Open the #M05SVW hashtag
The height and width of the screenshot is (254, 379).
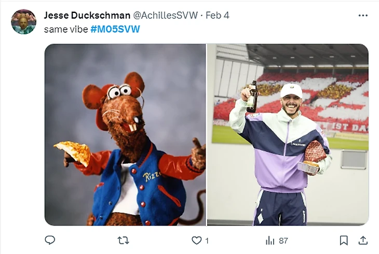click(x=115, y=29)
